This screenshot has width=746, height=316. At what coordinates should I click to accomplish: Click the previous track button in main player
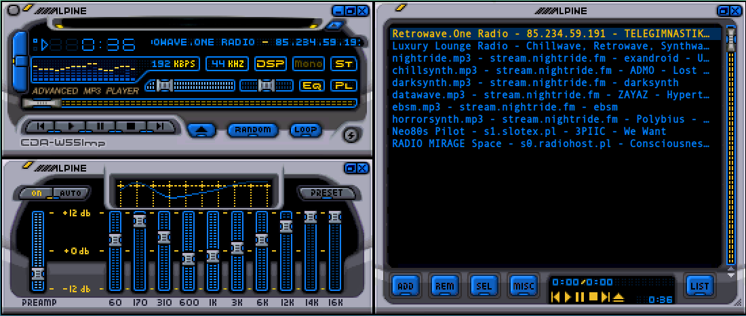click(x=41, y=127)
